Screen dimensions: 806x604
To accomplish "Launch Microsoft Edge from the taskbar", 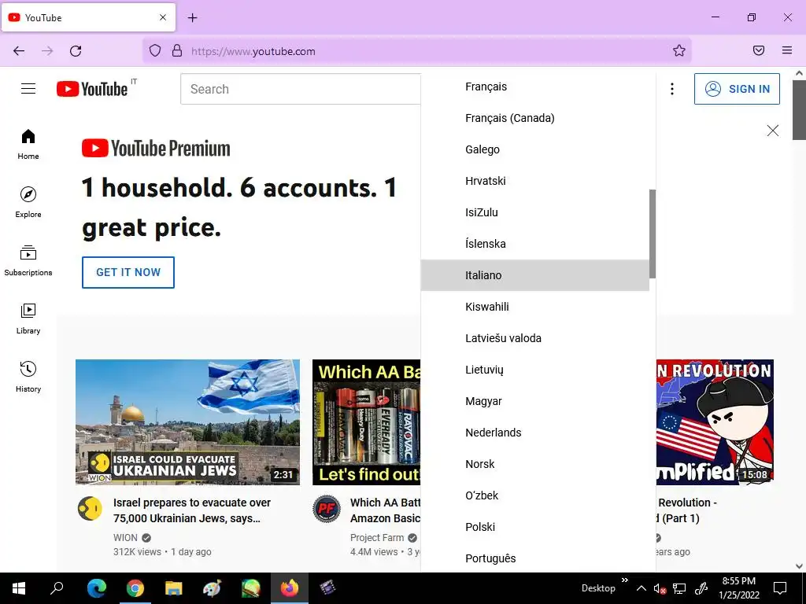I will pyautogui.click(x=97, y=588).
